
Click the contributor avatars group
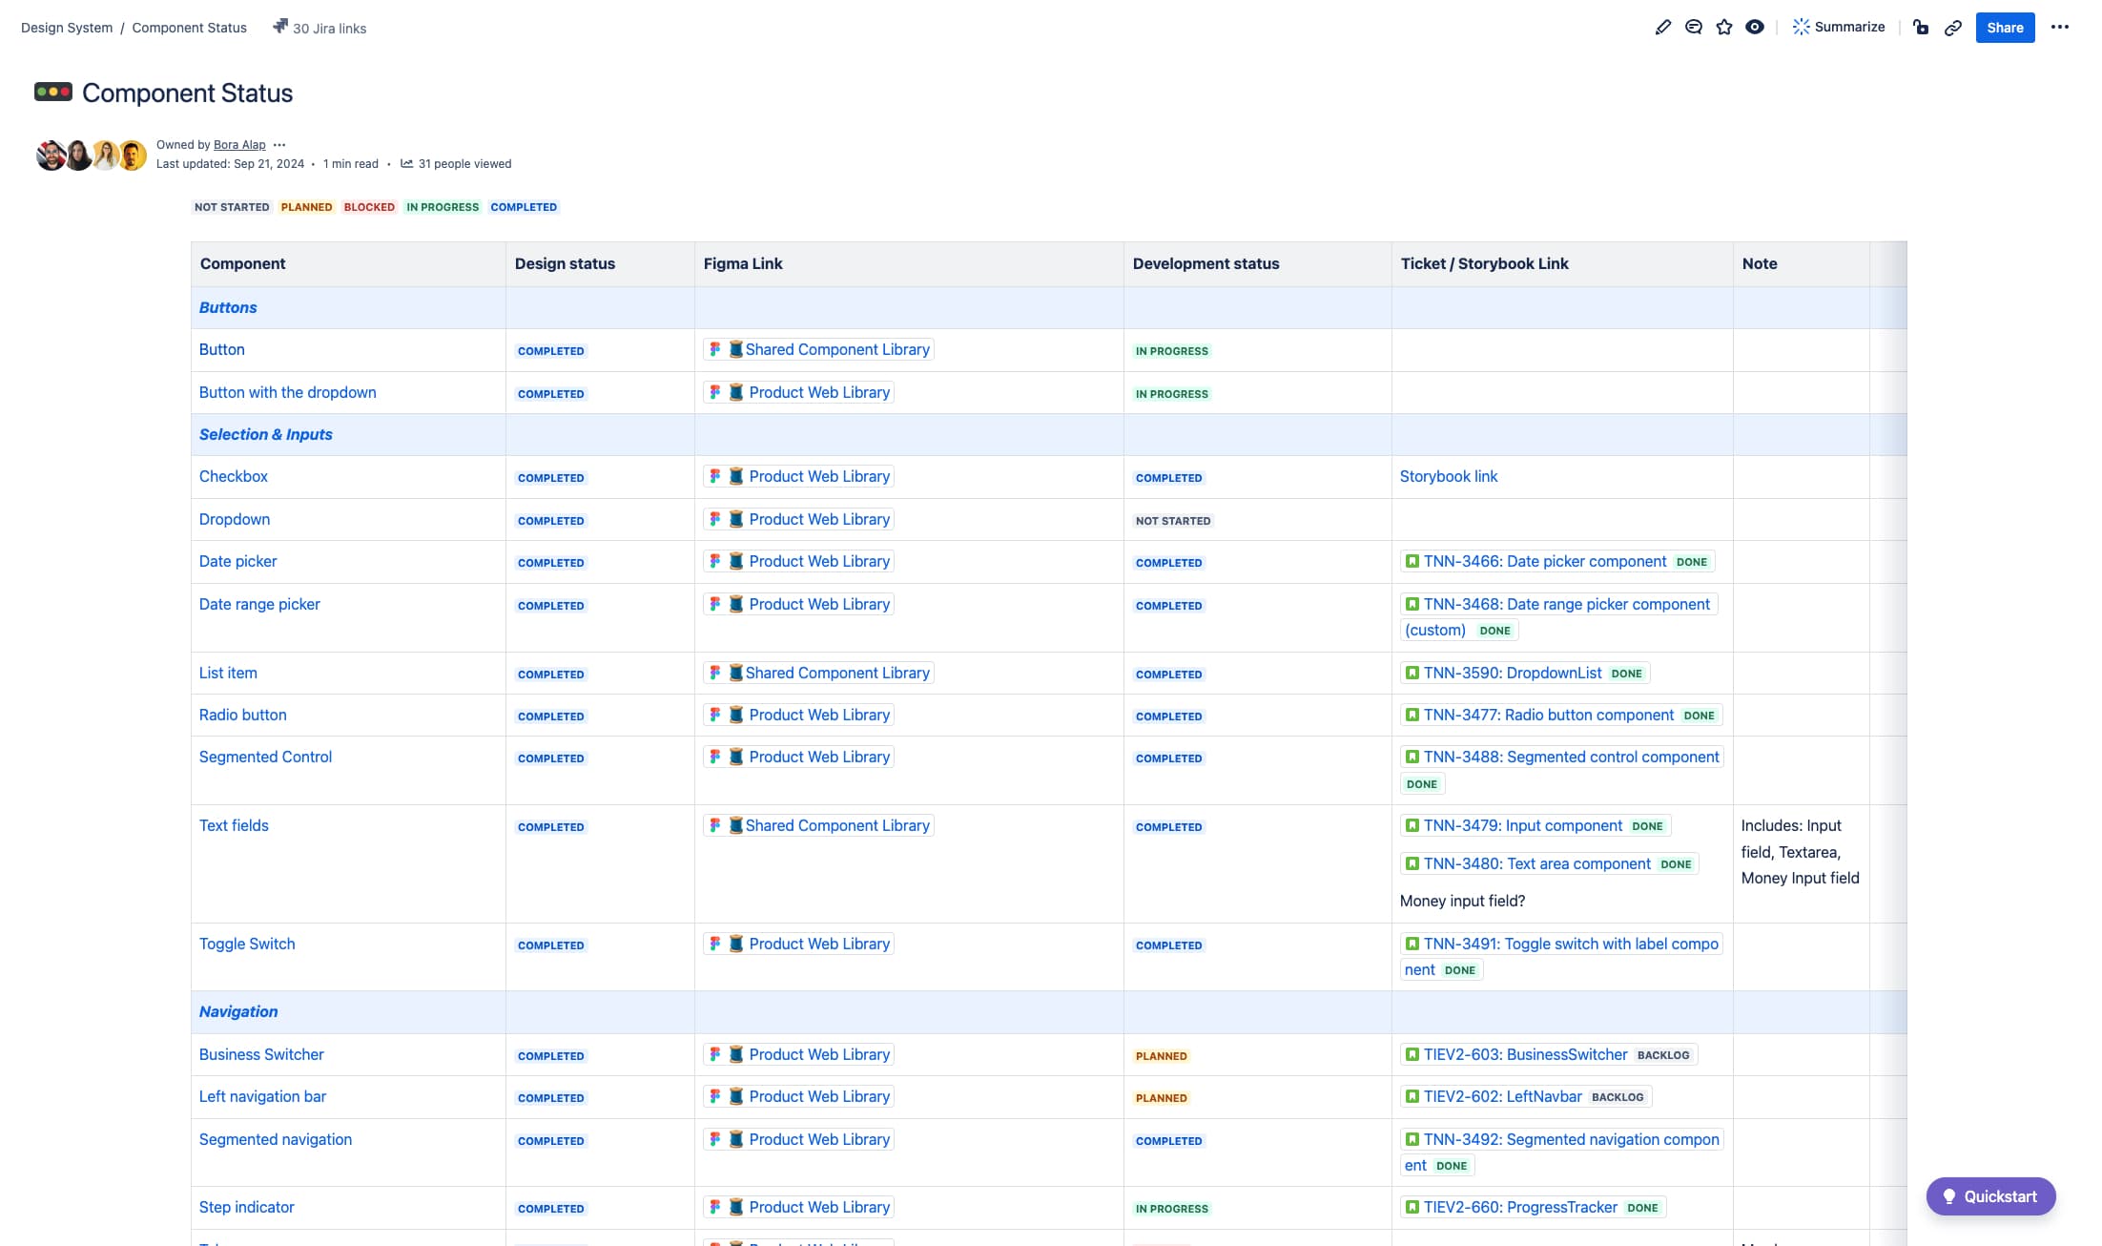pyautogui.click(x=91, y=155)
